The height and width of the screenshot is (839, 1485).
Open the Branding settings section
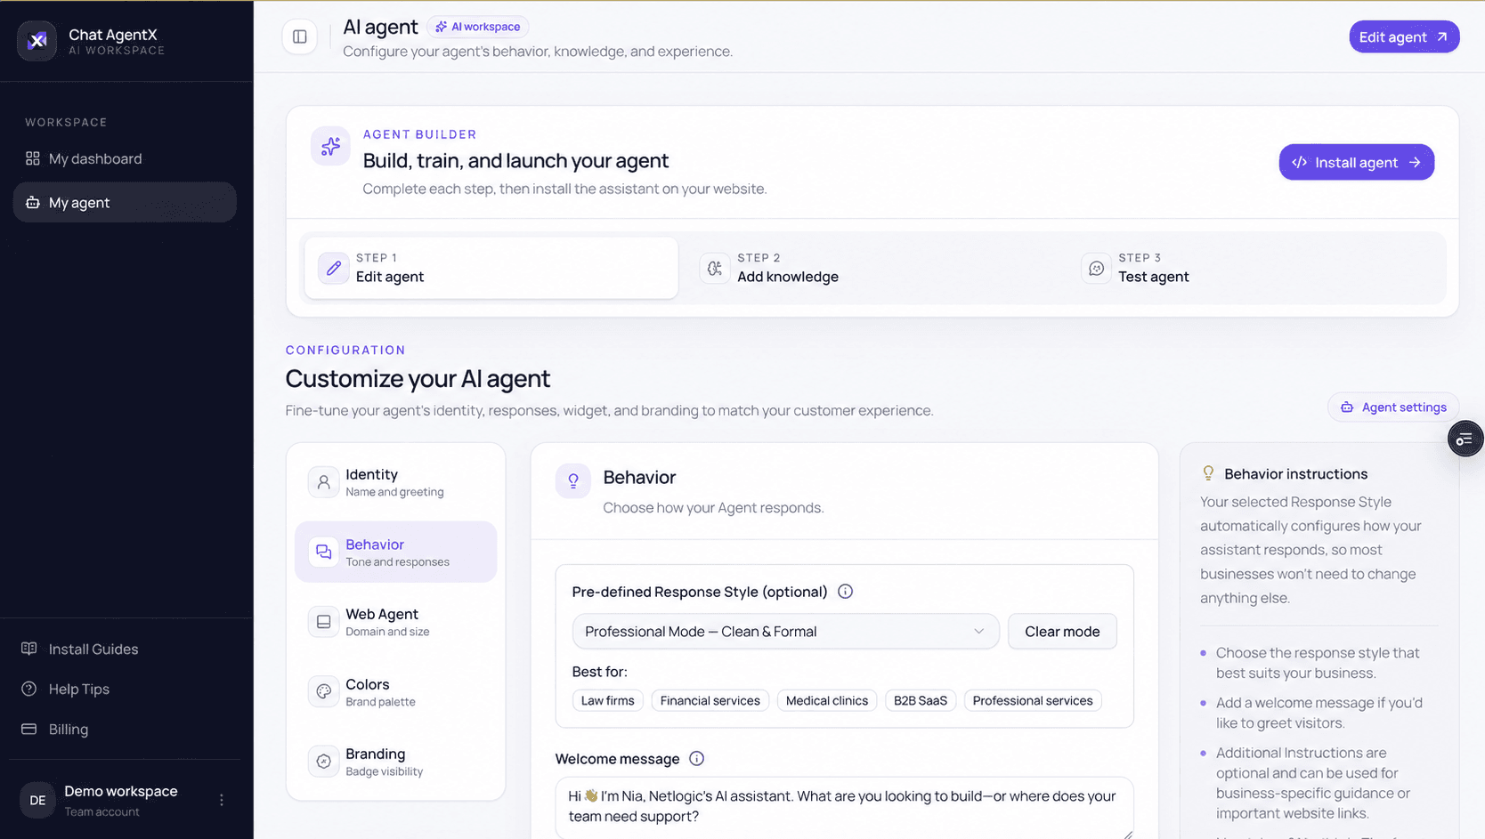click(396, 762)
